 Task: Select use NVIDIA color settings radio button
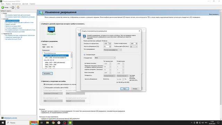click(44, 87)
